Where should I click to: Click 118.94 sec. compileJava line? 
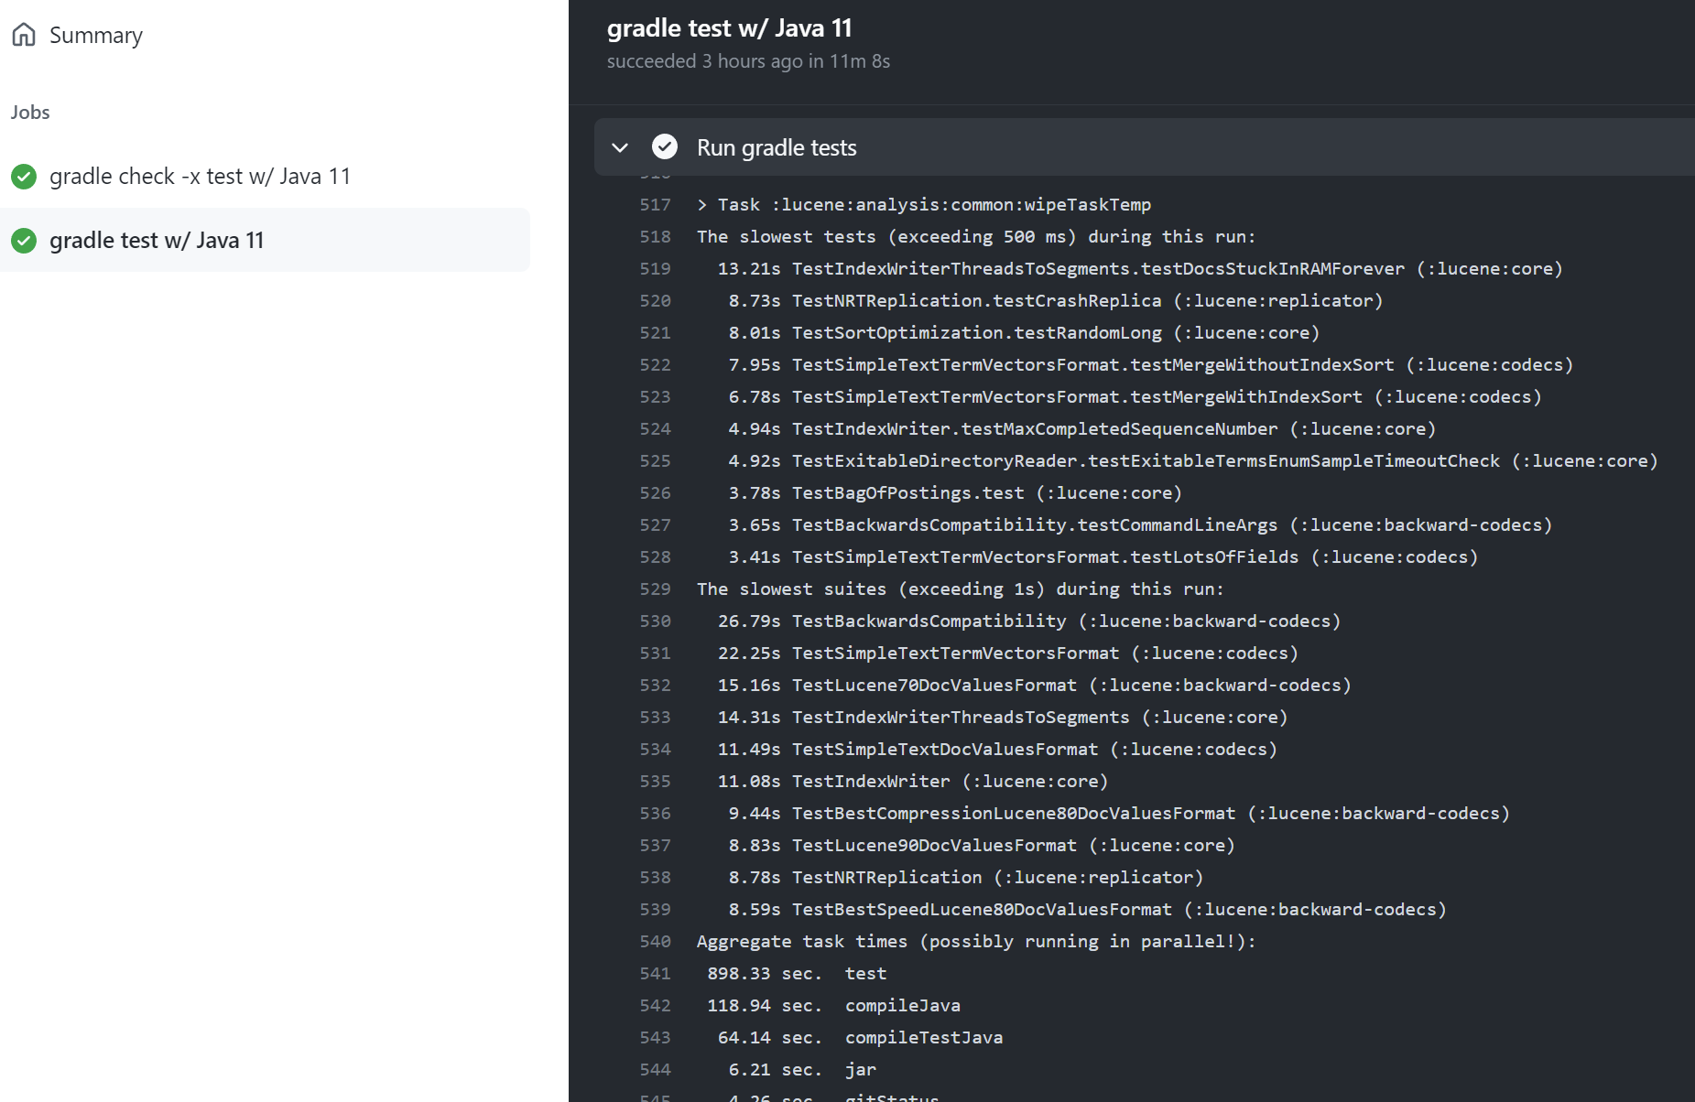(x=833, y=1006)
